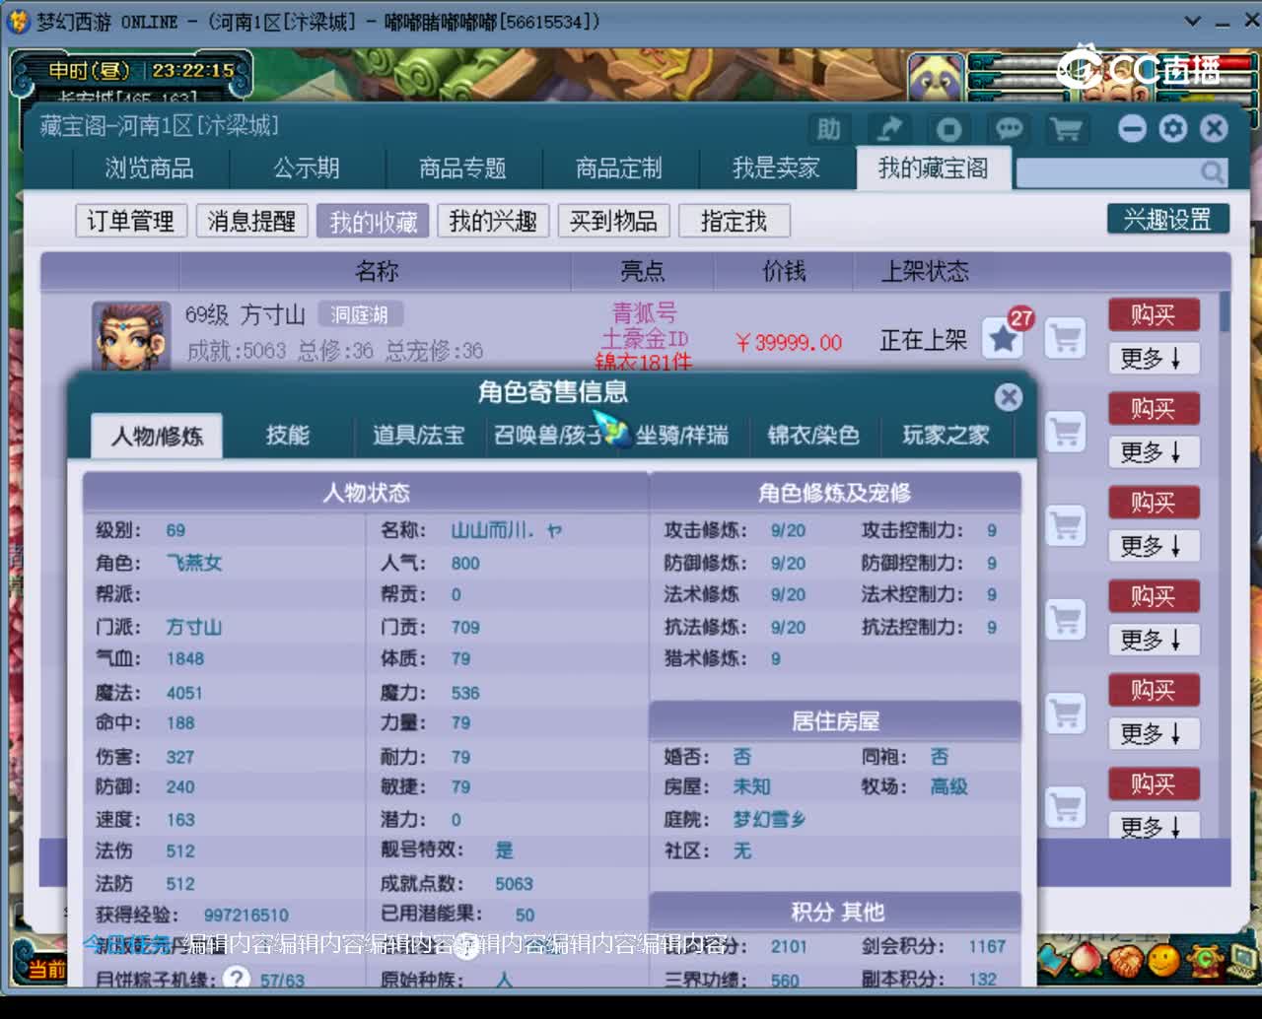Switch to the 玩家之家 tab
The height and width of the screenshot is (1019, 1262).
[946, 436]
